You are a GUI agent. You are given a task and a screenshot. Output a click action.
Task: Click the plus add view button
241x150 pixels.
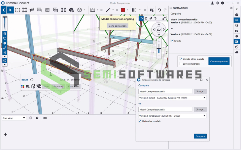(x=6, y=135)
